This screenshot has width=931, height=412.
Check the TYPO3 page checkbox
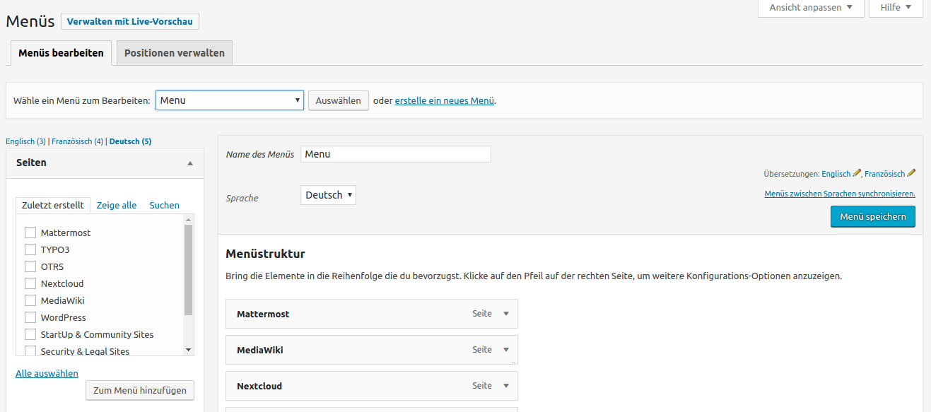(x=30, y=249)
